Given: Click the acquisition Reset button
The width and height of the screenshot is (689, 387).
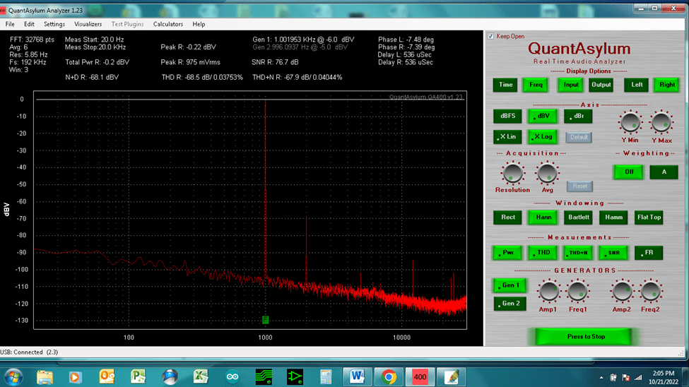Looking at the screenshot, I should coord(579,186).
